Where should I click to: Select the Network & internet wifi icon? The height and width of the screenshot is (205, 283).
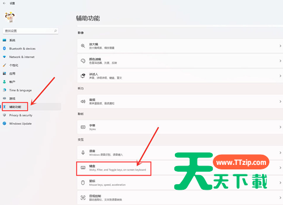[x=5, y=57]
